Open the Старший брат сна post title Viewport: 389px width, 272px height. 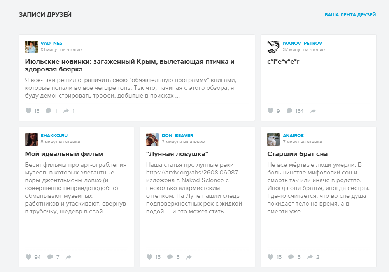pos(298,154)
